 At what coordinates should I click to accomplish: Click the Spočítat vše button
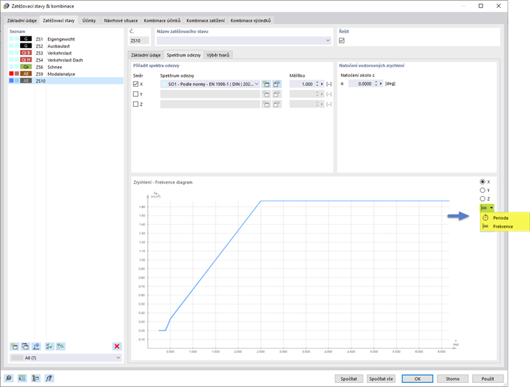381,379
